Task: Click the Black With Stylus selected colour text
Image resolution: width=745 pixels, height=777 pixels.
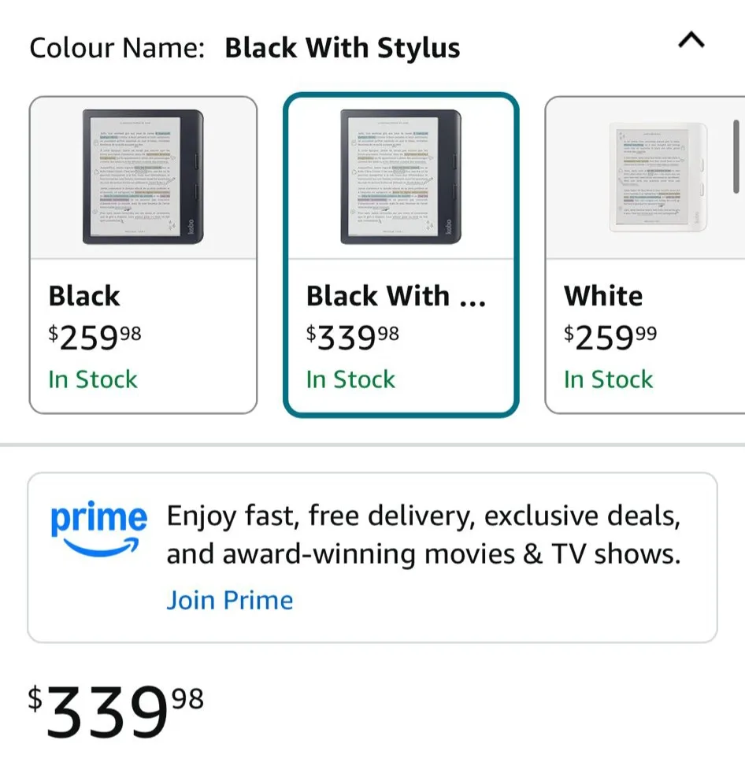Action: (343, 47)
